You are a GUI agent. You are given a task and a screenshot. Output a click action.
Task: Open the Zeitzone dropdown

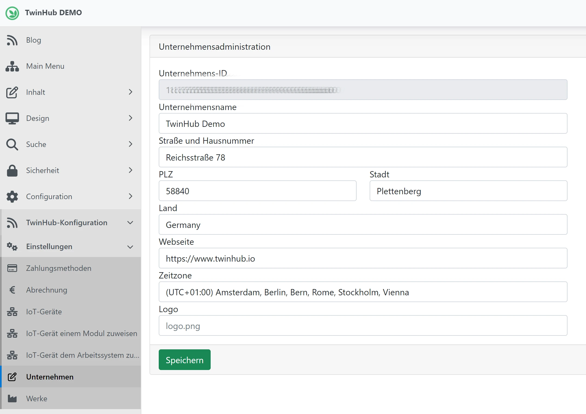[x=363, y=292]
